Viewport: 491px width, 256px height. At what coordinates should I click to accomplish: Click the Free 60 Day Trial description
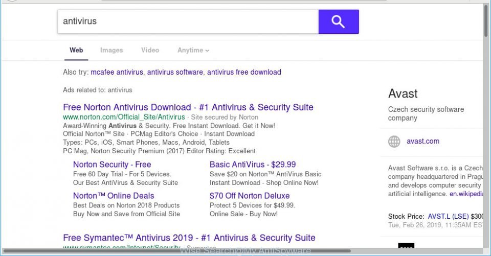click(x=122, y=174)
